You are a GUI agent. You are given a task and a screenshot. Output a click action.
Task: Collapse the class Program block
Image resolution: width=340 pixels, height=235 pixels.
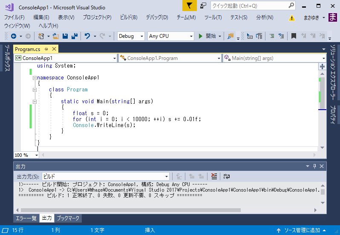pyautogui.click(x=35, y=90)
